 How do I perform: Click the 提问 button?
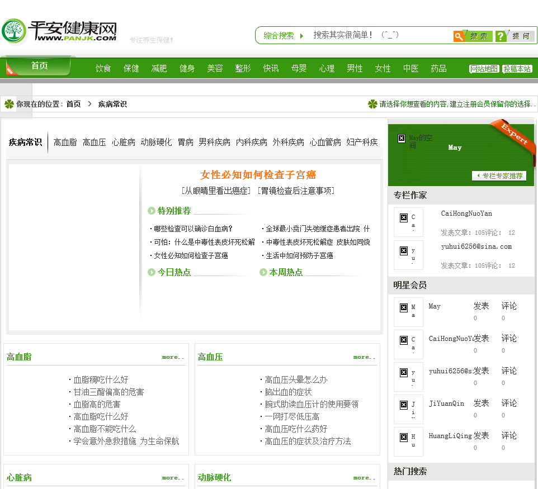(521, 36)
